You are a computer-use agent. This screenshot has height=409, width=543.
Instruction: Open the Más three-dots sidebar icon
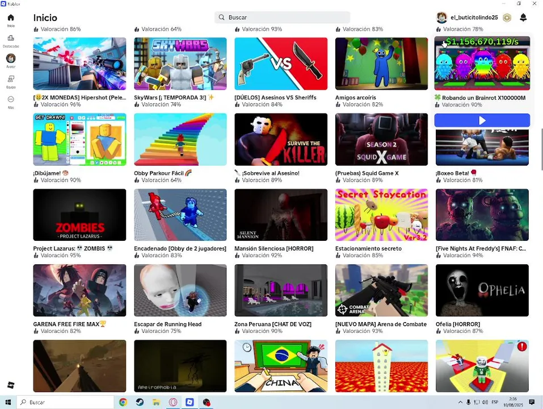[x=11, y=99]
